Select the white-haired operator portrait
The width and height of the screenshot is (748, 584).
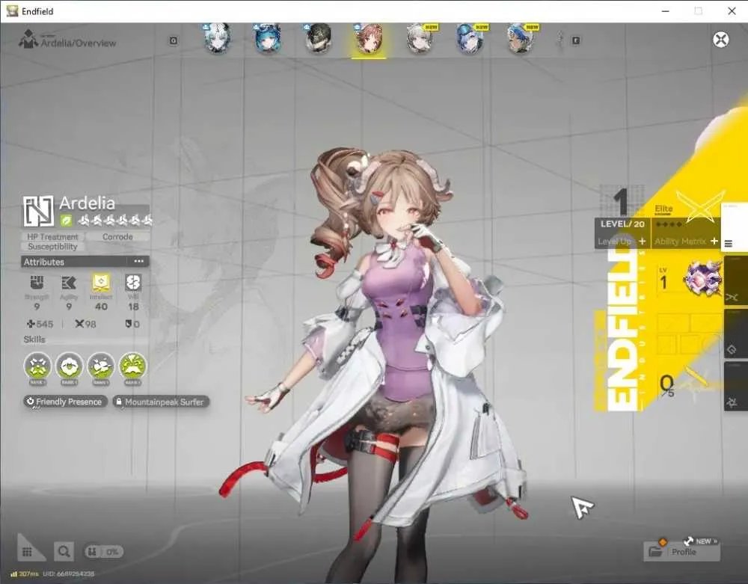[x=218, y=39]
